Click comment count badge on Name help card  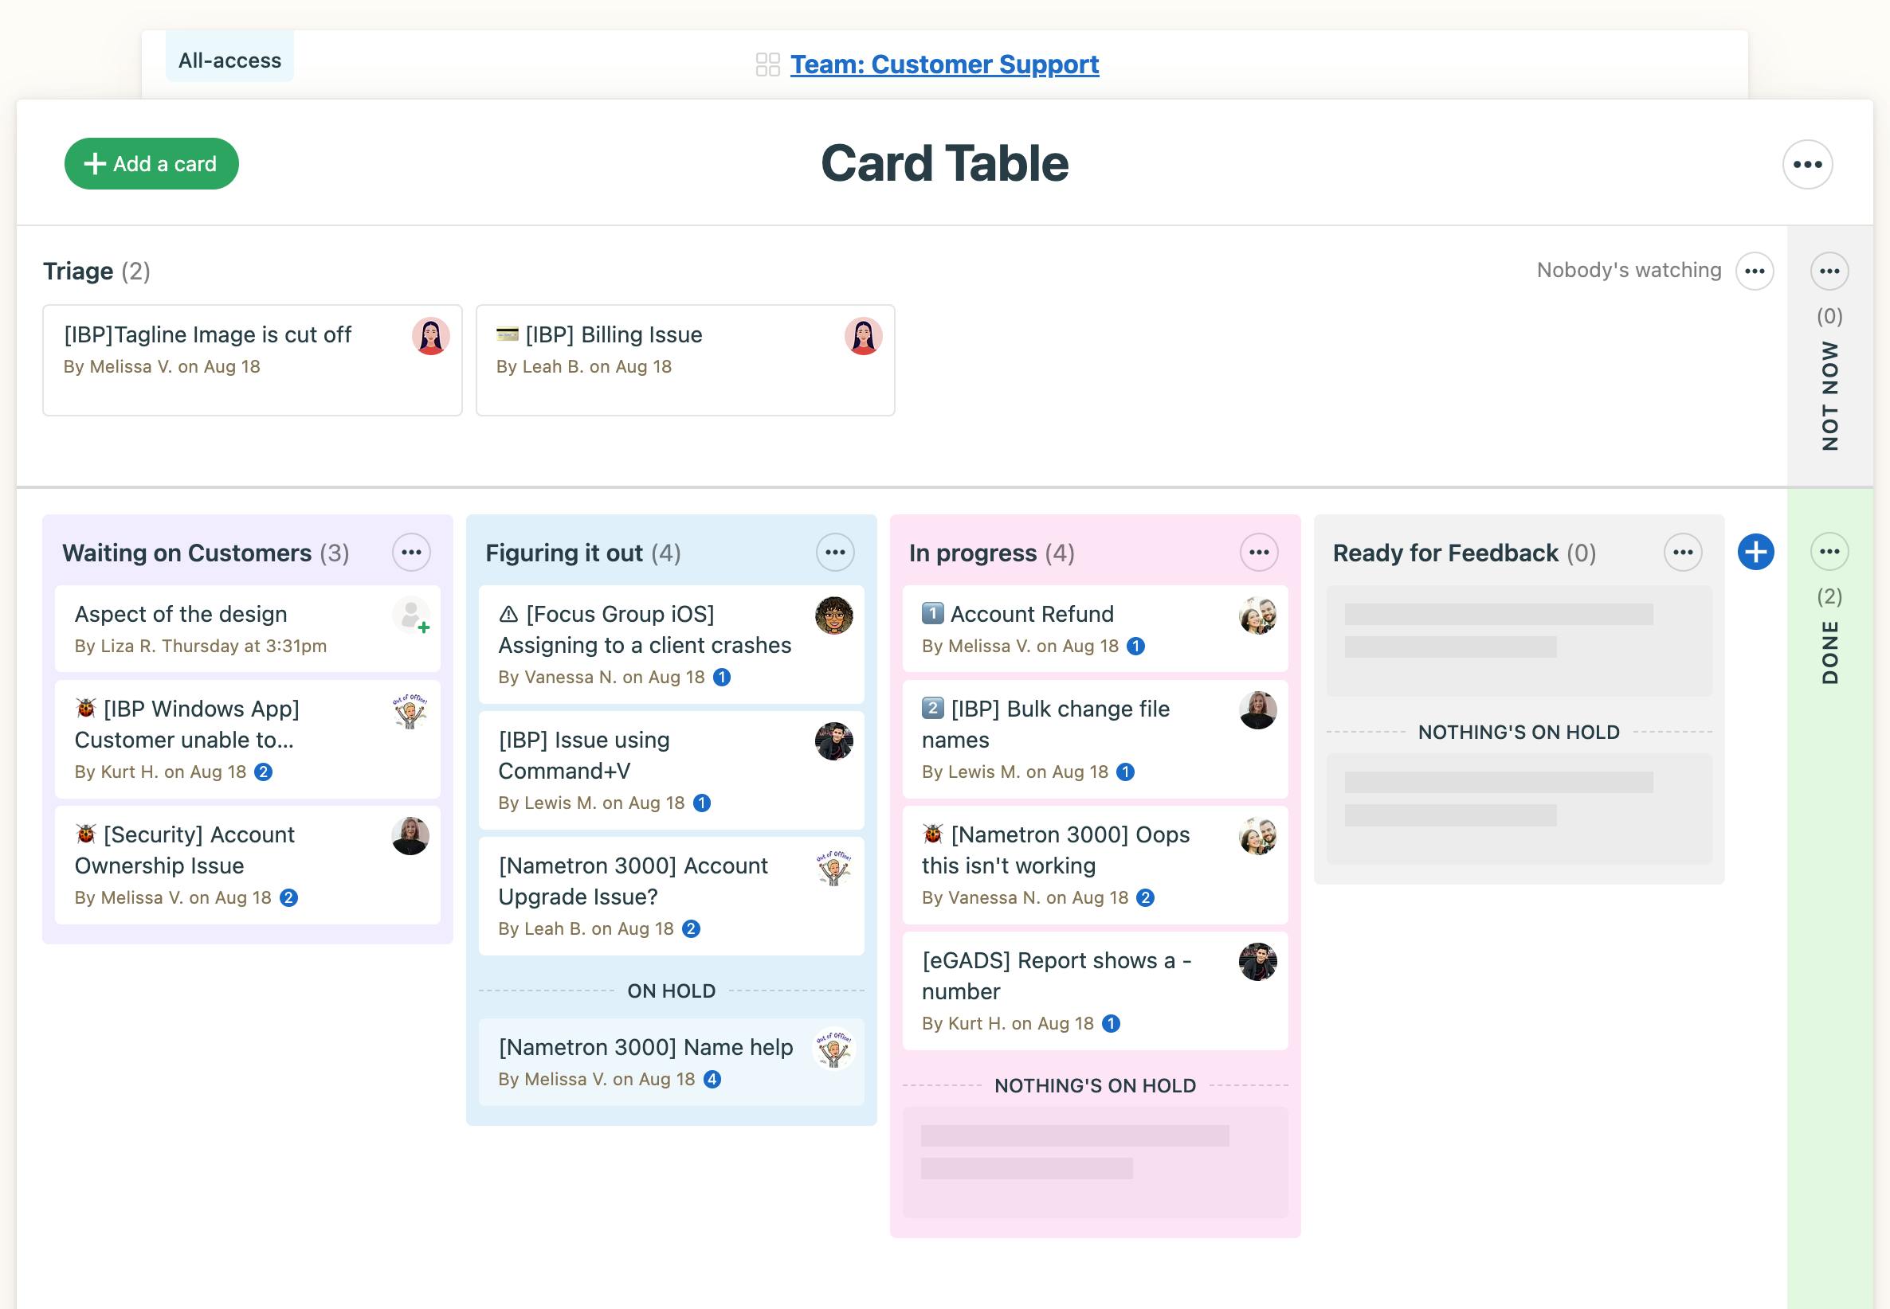click(712, 1080)
